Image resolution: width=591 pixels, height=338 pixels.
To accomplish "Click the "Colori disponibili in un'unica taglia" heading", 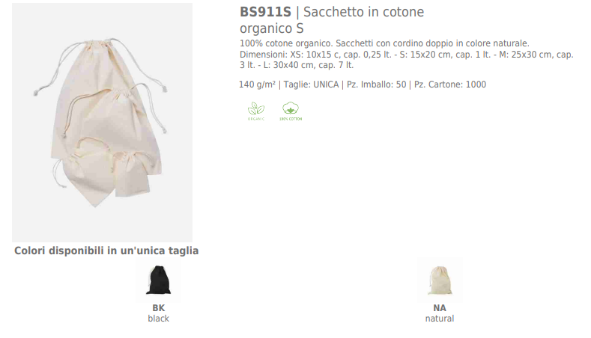I will 106,251.
